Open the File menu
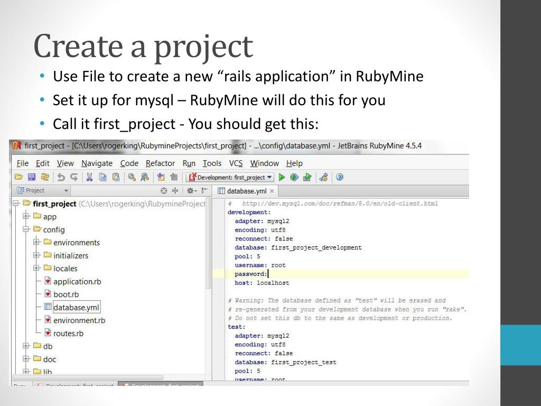Screen dimensions: 541x406 point(22,163)
